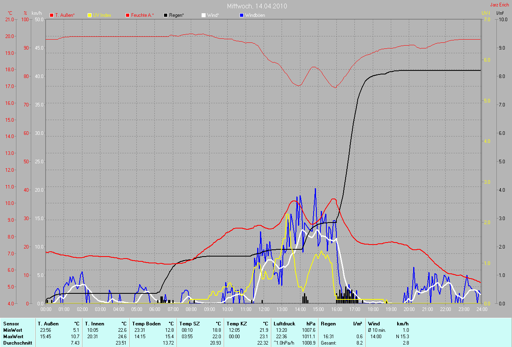Viewport: 512px width, 347px height.
Task: Click the yellow UV Index legend square
Action: click(x=89, y=15)
